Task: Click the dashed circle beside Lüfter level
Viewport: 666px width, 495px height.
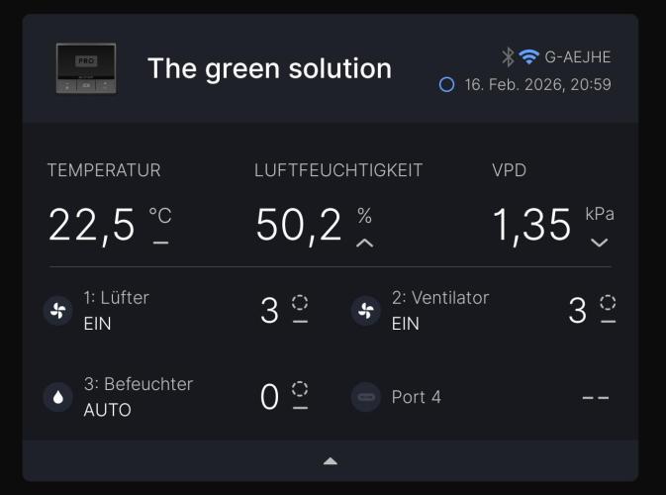Action: click(300, 302)
